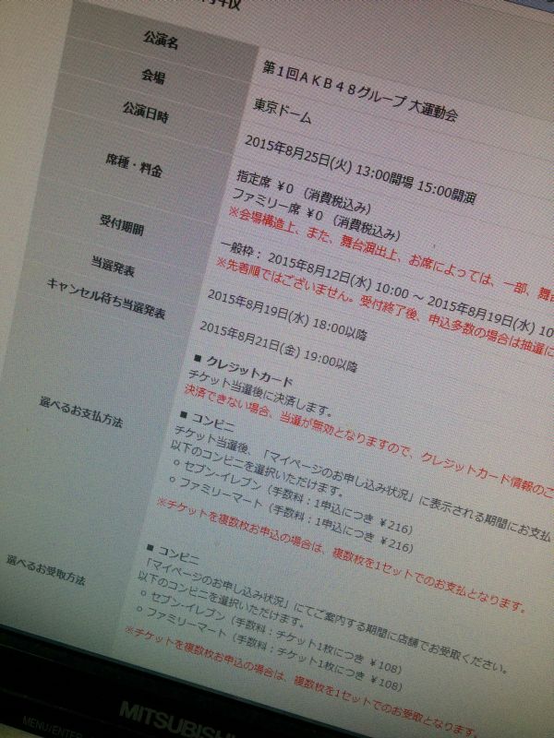Click コンビニ heading under payment methods
Screen dimensions: 554x738
click(x=207, y=422)
